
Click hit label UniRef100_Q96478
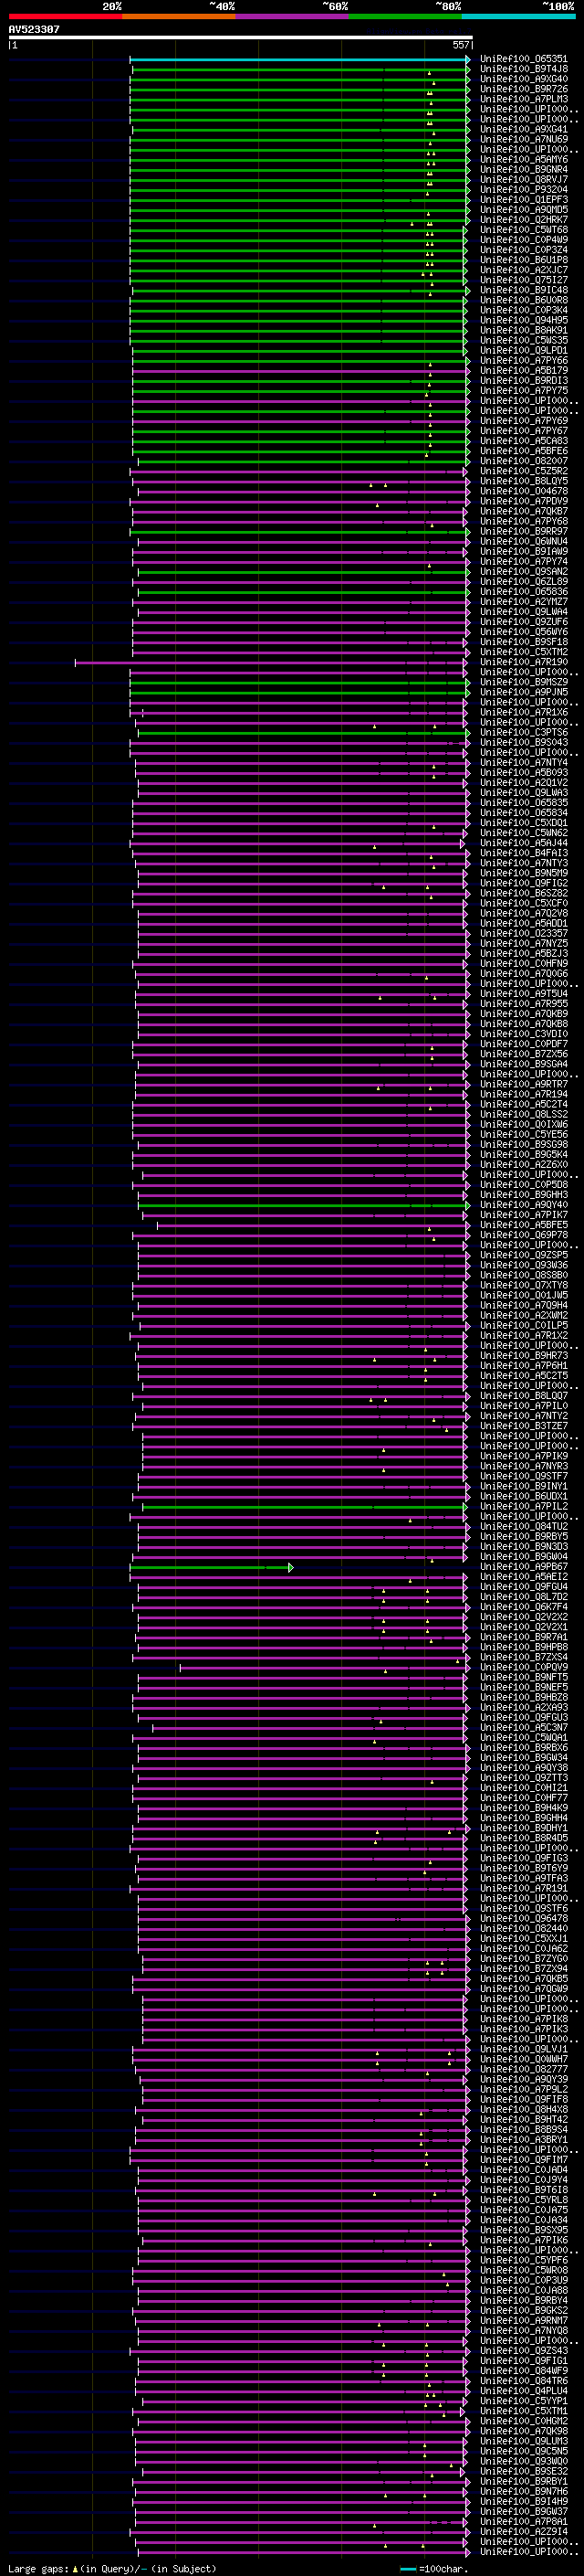click(524, 1918)
